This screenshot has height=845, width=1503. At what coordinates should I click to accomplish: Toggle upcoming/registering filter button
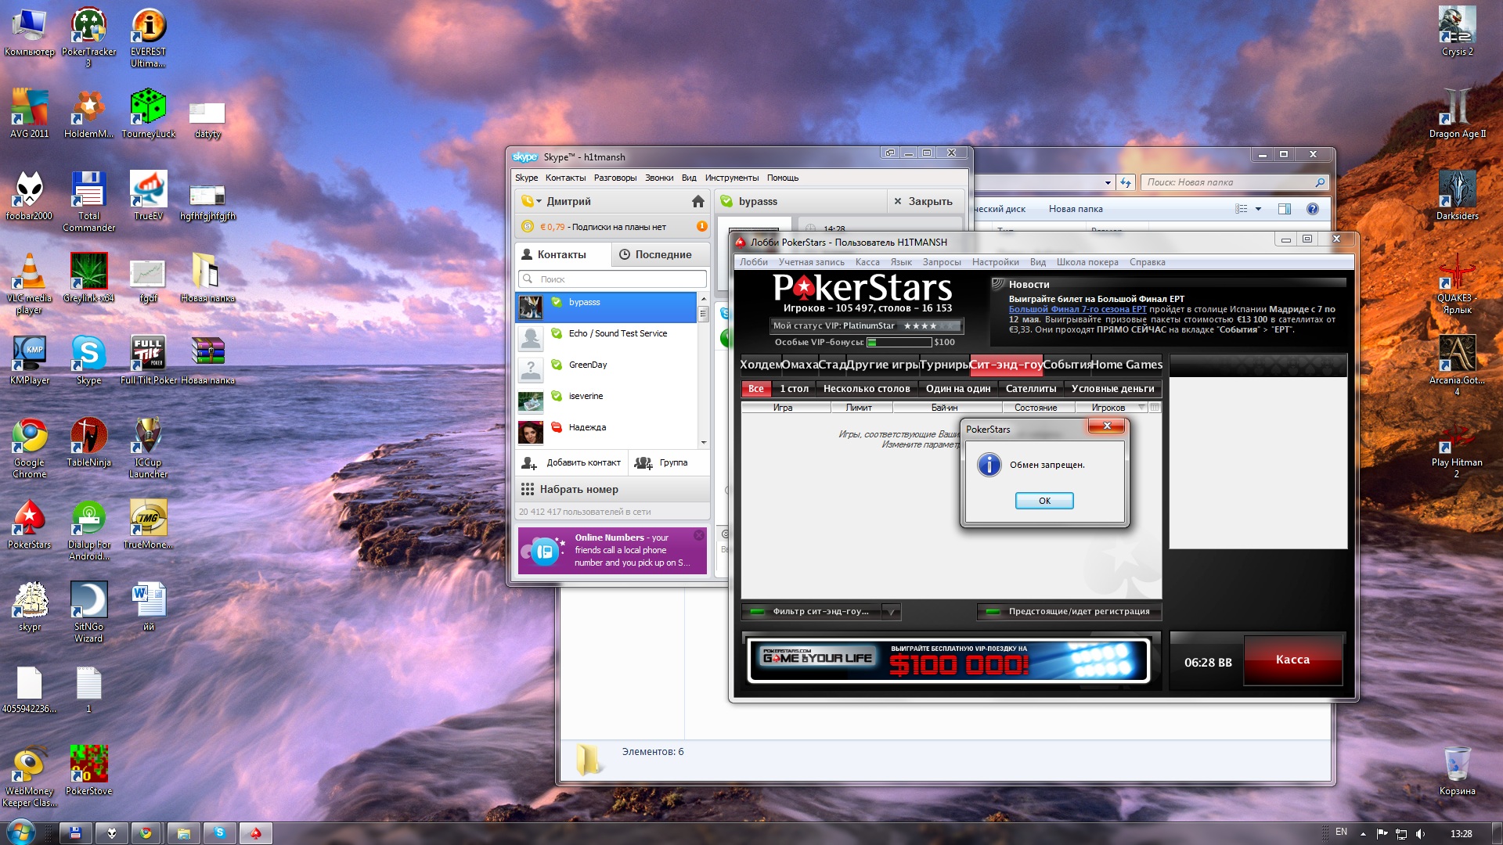pyautogui.click(x=1069, y=612)
